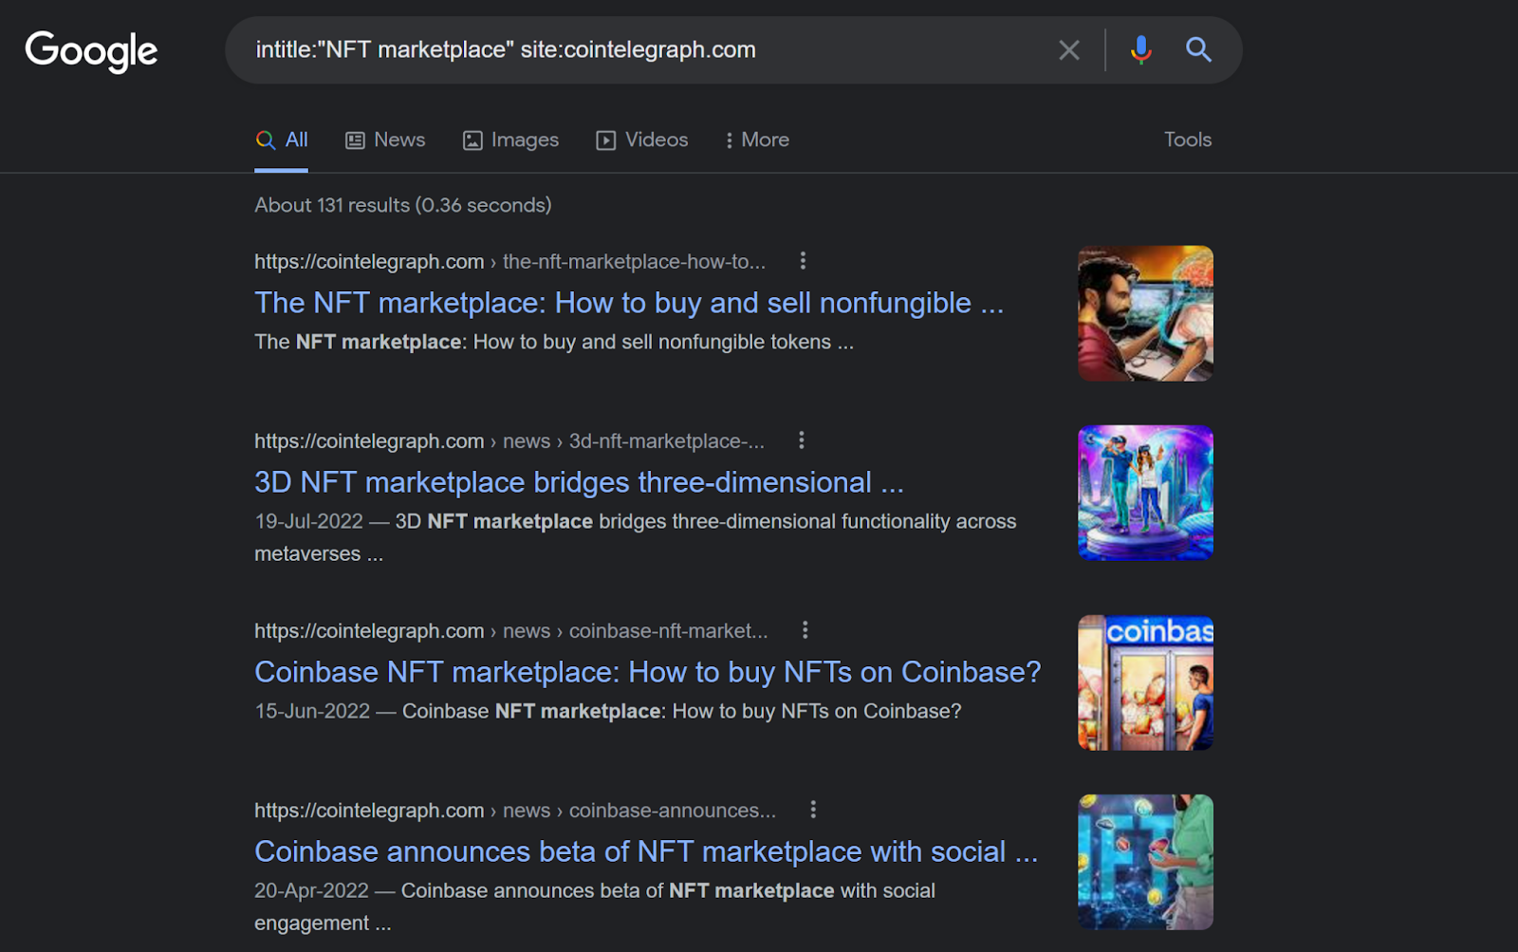Switch to the Images tab
This screenshot has height=952, width=1518.
(510, 140)
